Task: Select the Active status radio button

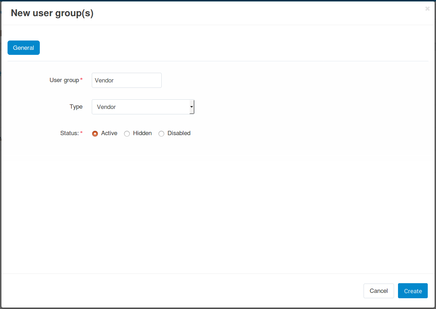Action: [x=95, y=134]
